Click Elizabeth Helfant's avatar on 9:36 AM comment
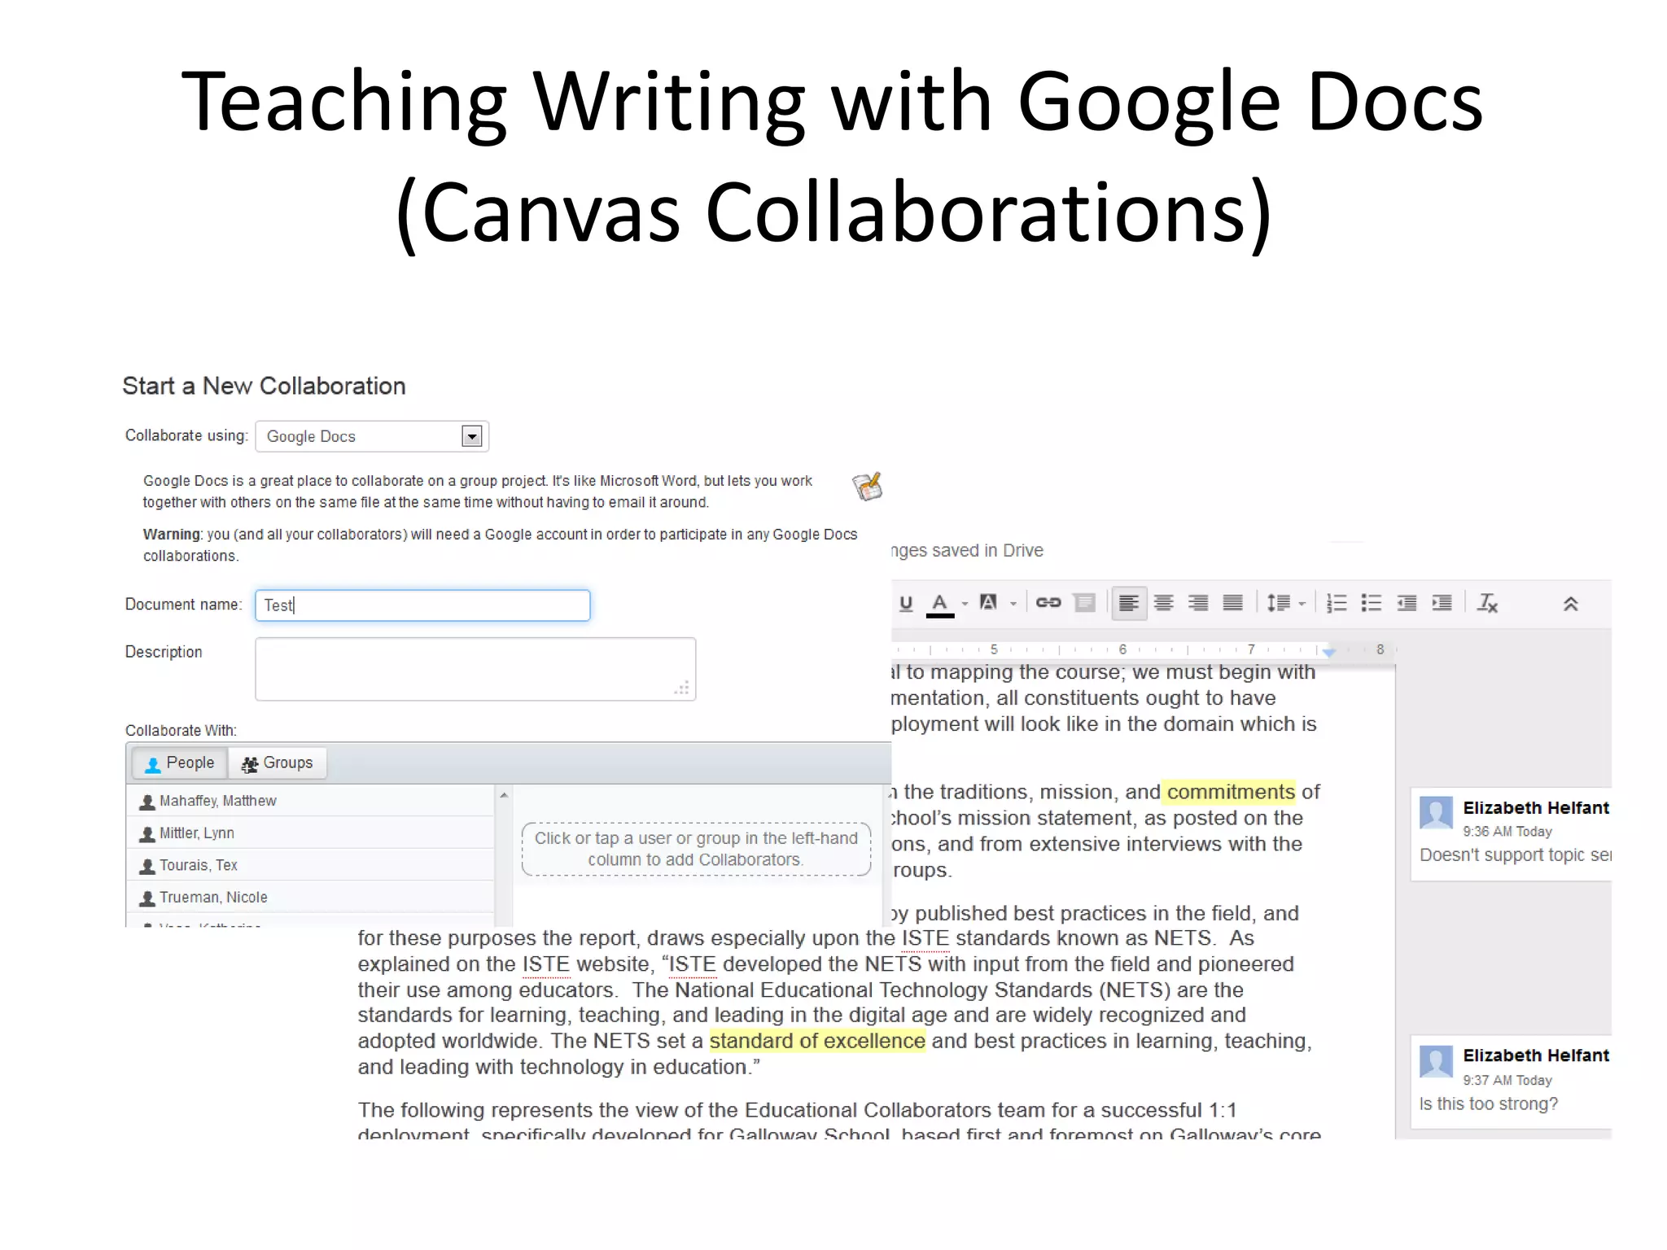1667x1250 pixels. point(1437,813)
